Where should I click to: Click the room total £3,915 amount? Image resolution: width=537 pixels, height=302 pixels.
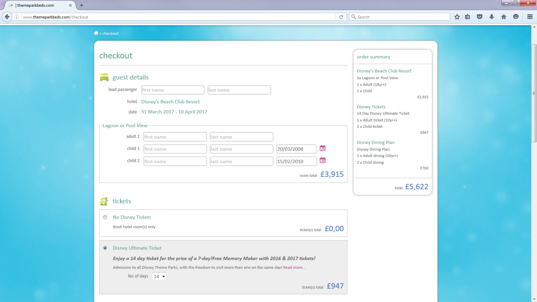pyautogui.click(x=332, y=174)
